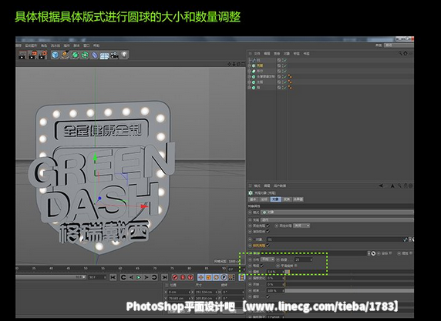Click the viewport move-camera navigation icon
This screenshot has height=321, width=441.
click(229, 64)
